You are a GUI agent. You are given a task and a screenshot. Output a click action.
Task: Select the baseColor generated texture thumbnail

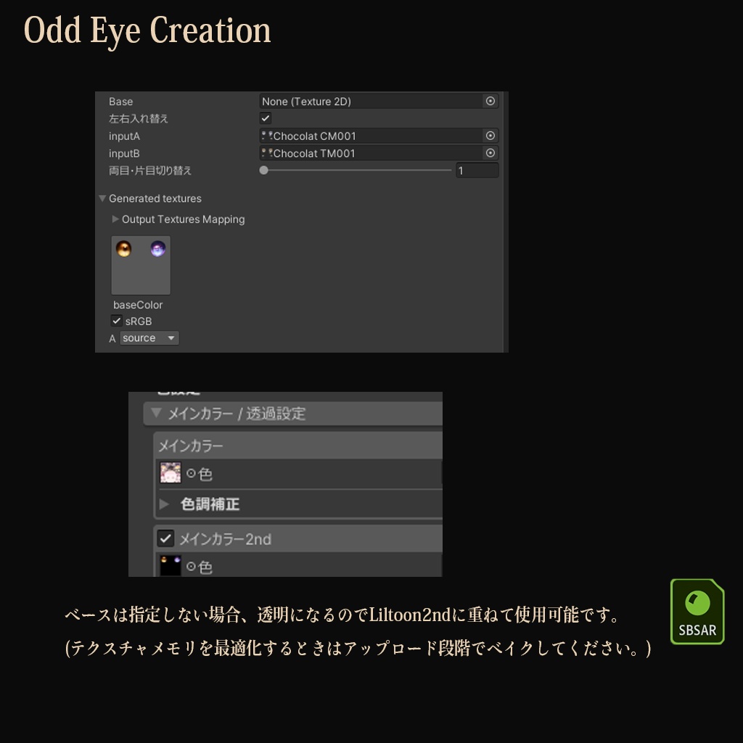[141, 266]
